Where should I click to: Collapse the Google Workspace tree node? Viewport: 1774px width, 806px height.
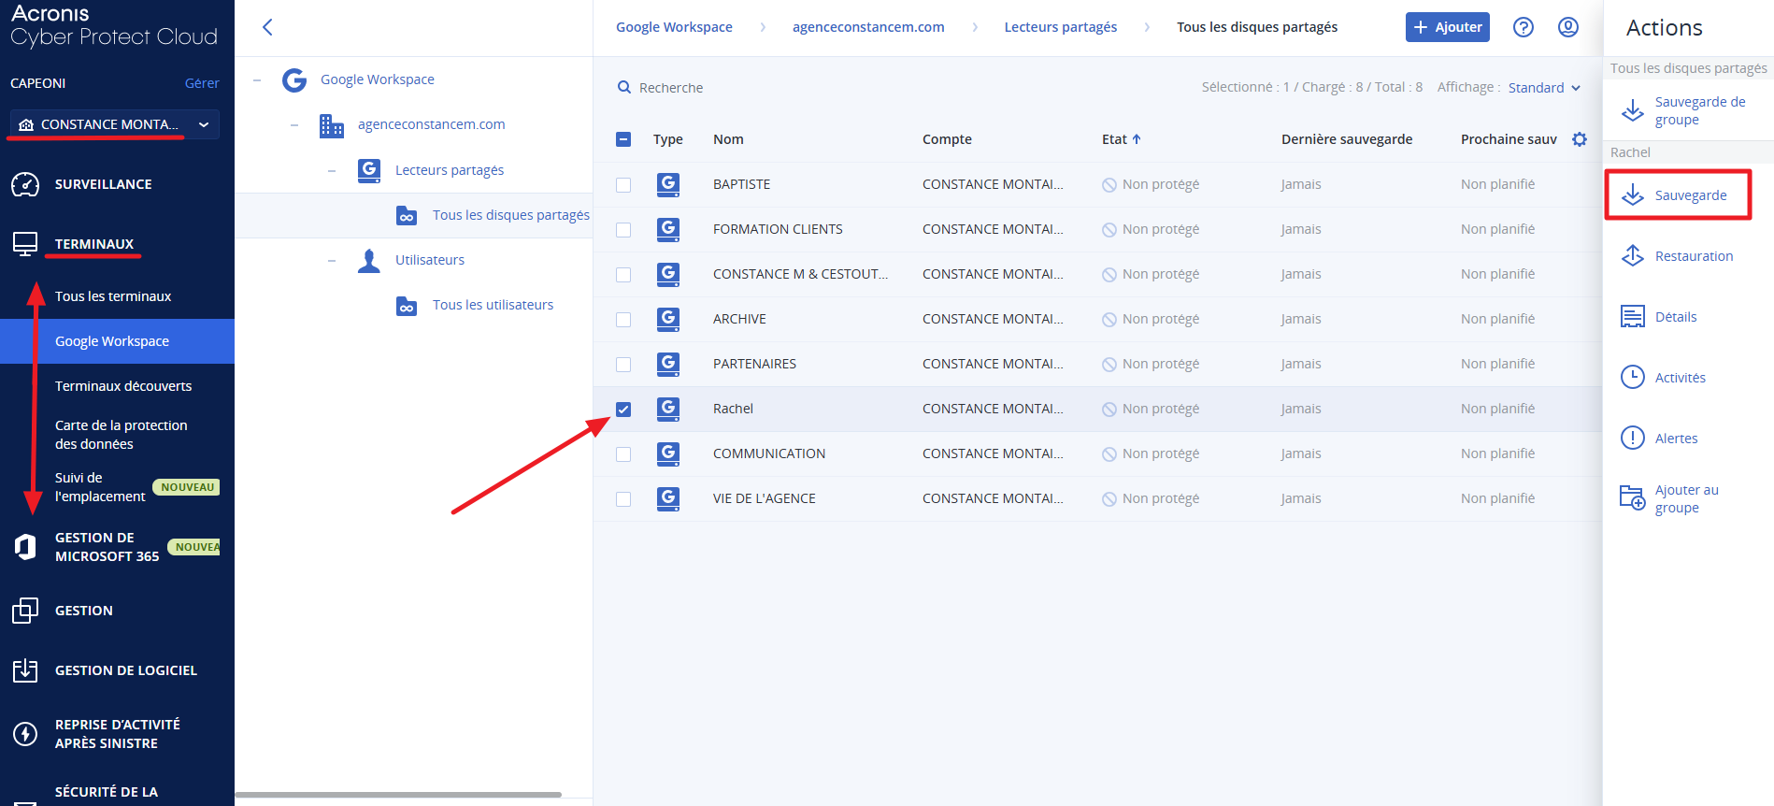(x=257, y=80)
